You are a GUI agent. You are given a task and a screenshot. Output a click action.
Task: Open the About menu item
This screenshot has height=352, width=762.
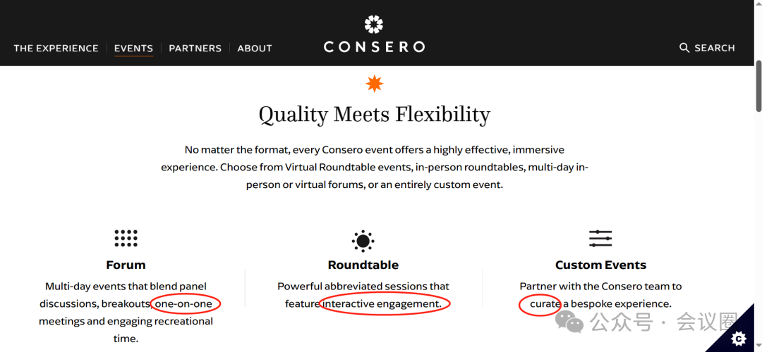255,48
